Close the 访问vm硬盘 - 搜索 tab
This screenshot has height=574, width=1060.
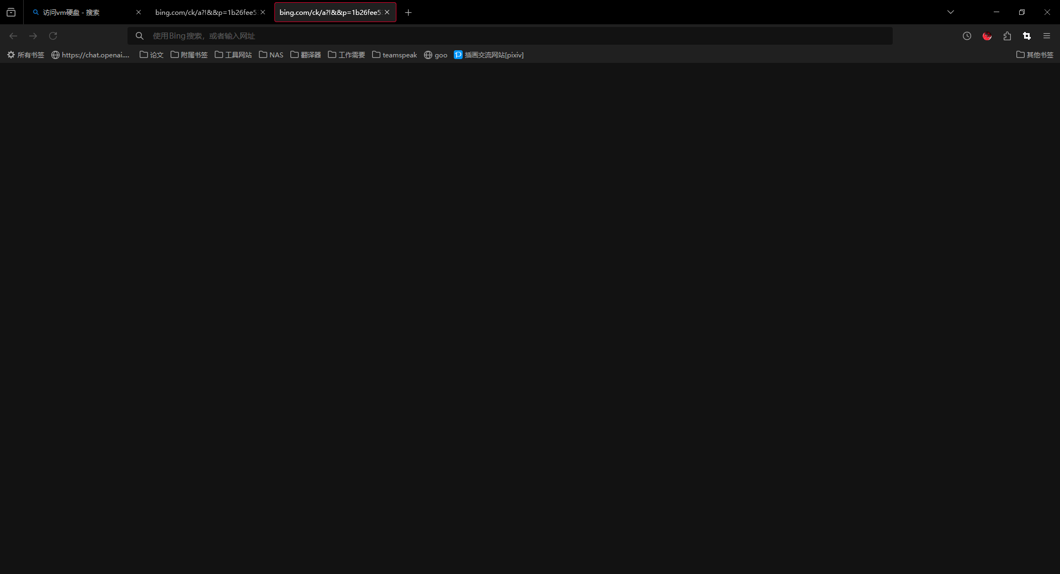pos(139,12)
